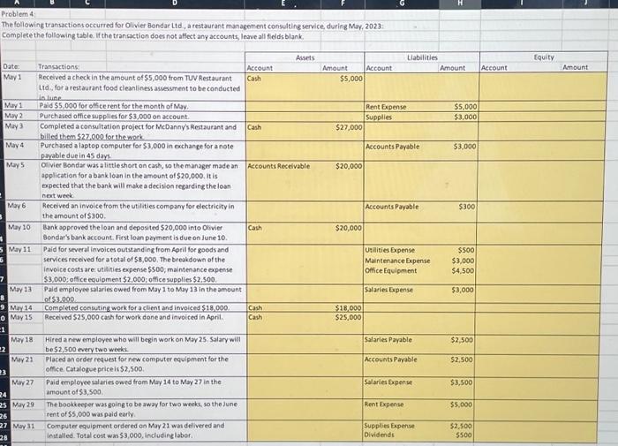Click the May 29 early June rent description

pyautogui.click(x=141, y=409)
